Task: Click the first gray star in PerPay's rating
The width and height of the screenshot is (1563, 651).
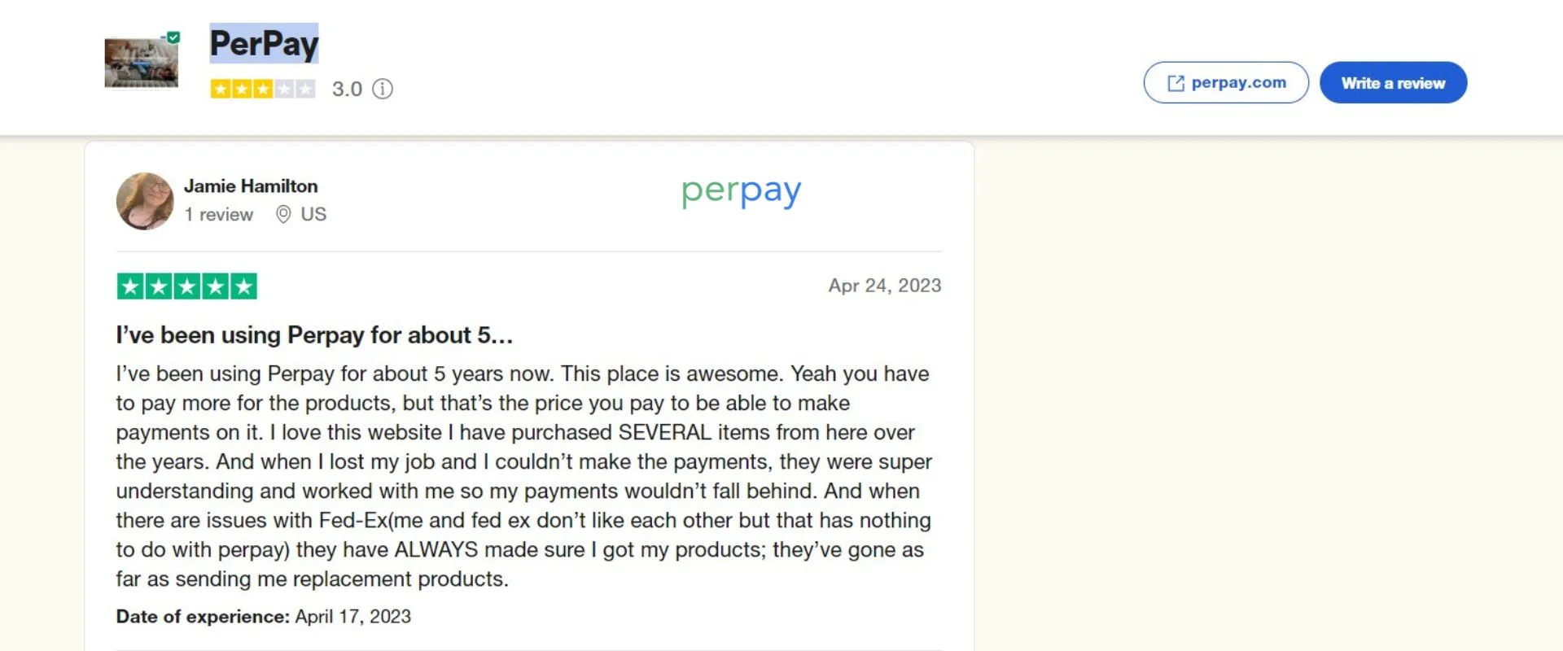Action: click(x=283, y=90)
